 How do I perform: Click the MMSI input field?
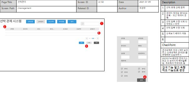pyautogui.click(x=142, y=49)
